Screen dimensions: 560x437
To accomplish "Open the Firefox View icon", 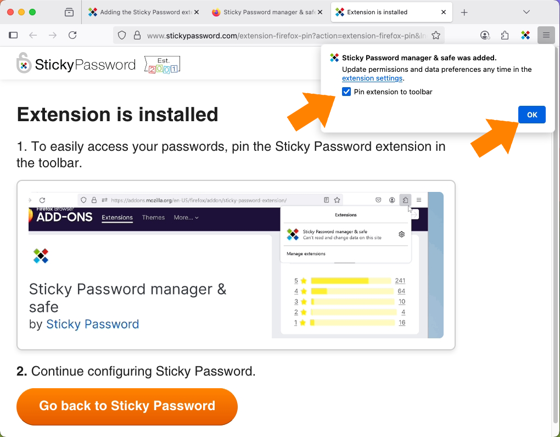I will pyautogui.click(x=69, y=12).
